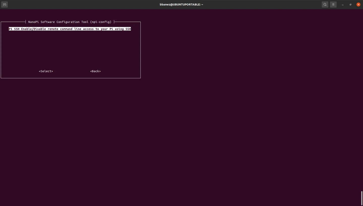
Task: Select the P1 SSH menu entry
Action: click(70, 29)
